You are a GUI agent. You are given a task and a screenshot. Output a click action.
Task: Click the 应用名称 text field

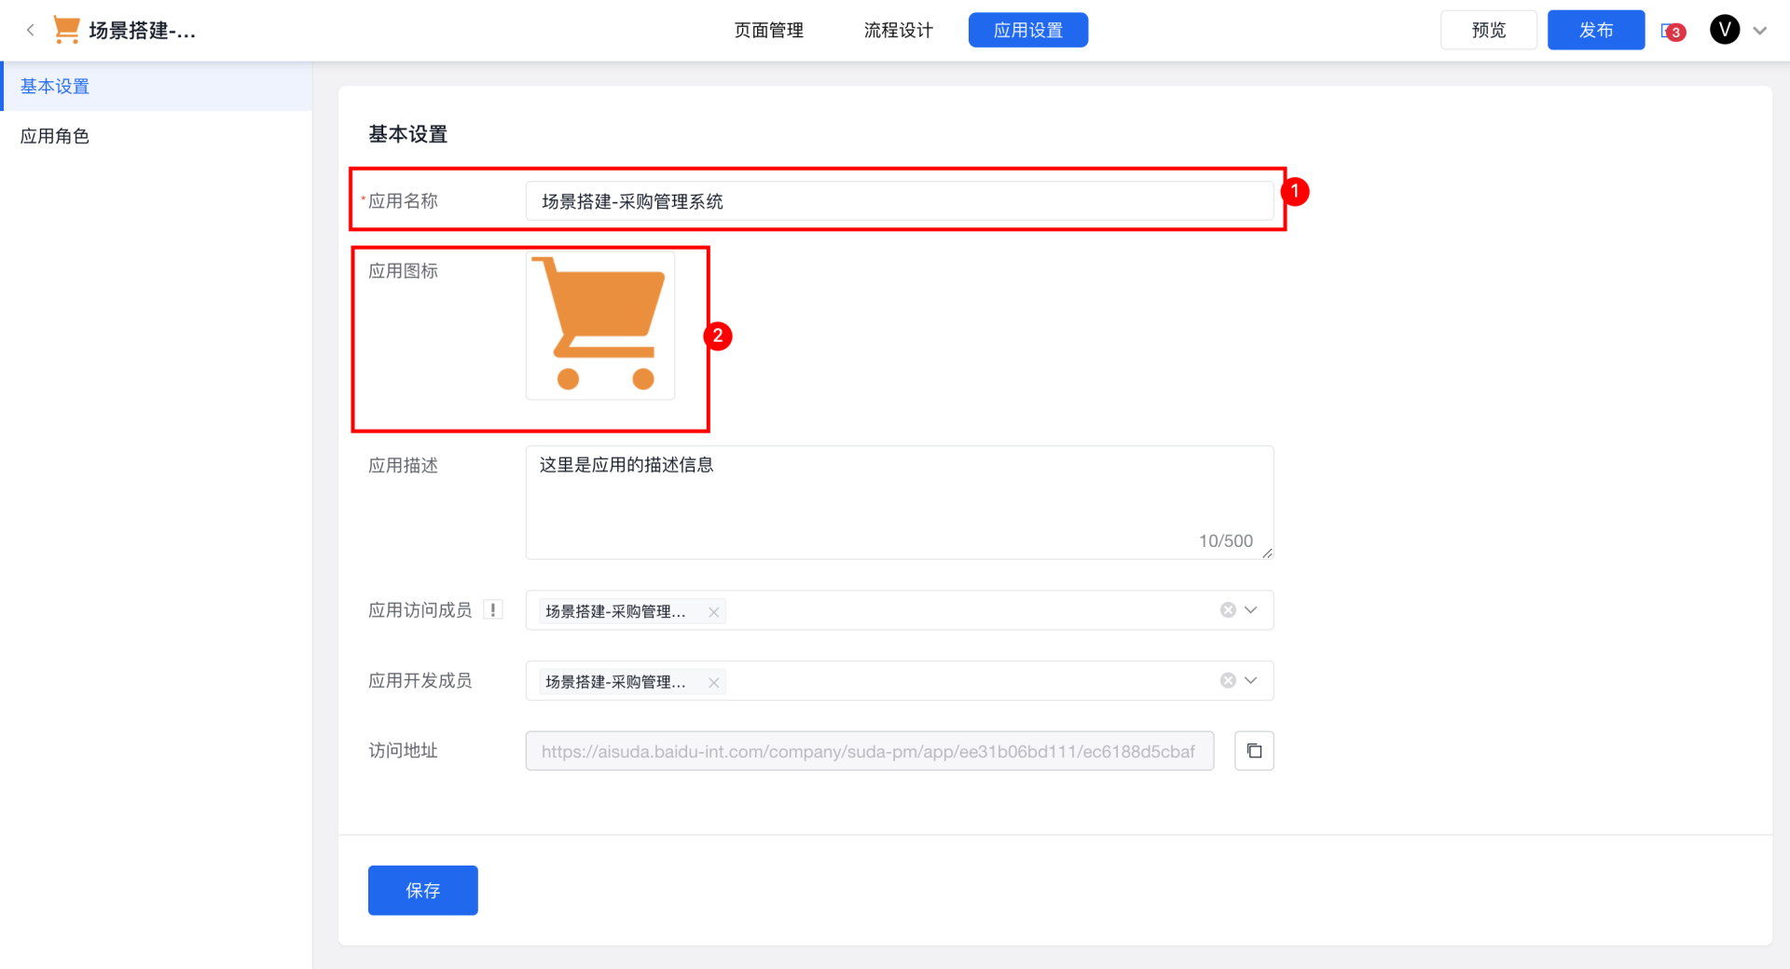[x=899, y=201]
